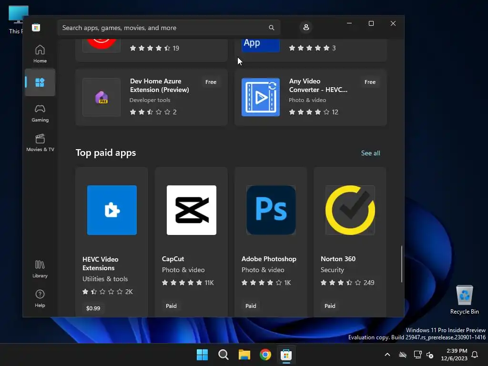Screen dimensions: 488x366
Task: Open the CapCut app thumbnail
Action: click(x=192, y=210)
